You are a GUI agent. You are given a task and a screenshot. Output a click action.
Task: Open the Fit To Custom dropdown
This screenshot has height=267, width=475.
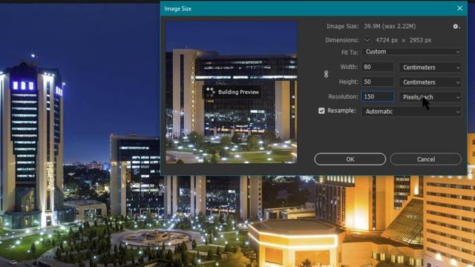(412, 52)
